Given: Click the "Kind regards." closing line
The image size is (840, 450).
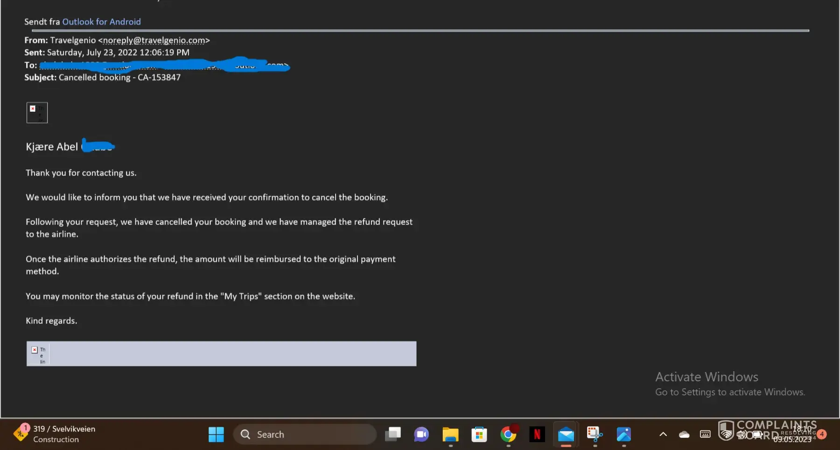Looking at the screenshot, I should click(x=51, y=321).
